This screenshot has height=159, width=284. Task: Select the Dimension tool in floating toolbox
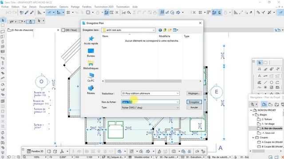[260, 69]
